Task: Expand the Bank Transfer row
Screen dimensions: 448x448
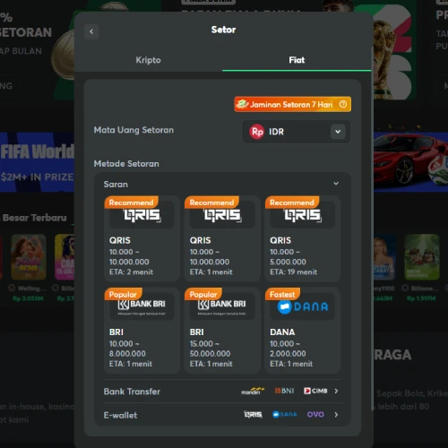Action: tap(222, 392)
